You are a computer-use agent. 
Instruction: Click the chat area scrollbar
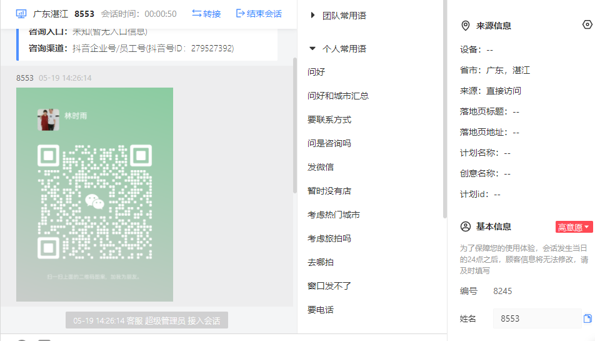pyautogui.click(x=295, y=125)
